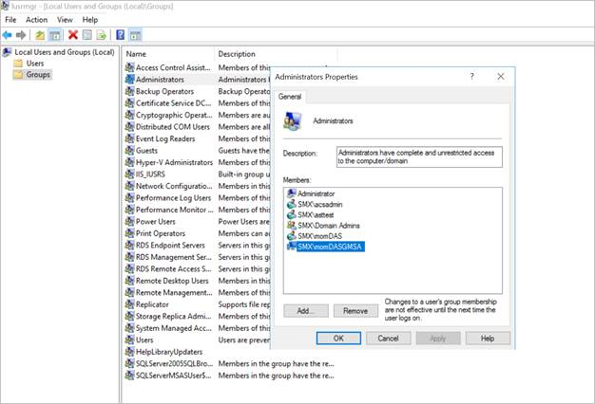Viewport: 595px width, 404px height.
Task: Select Hyper-V Administrators group
Action: [174, 162]
